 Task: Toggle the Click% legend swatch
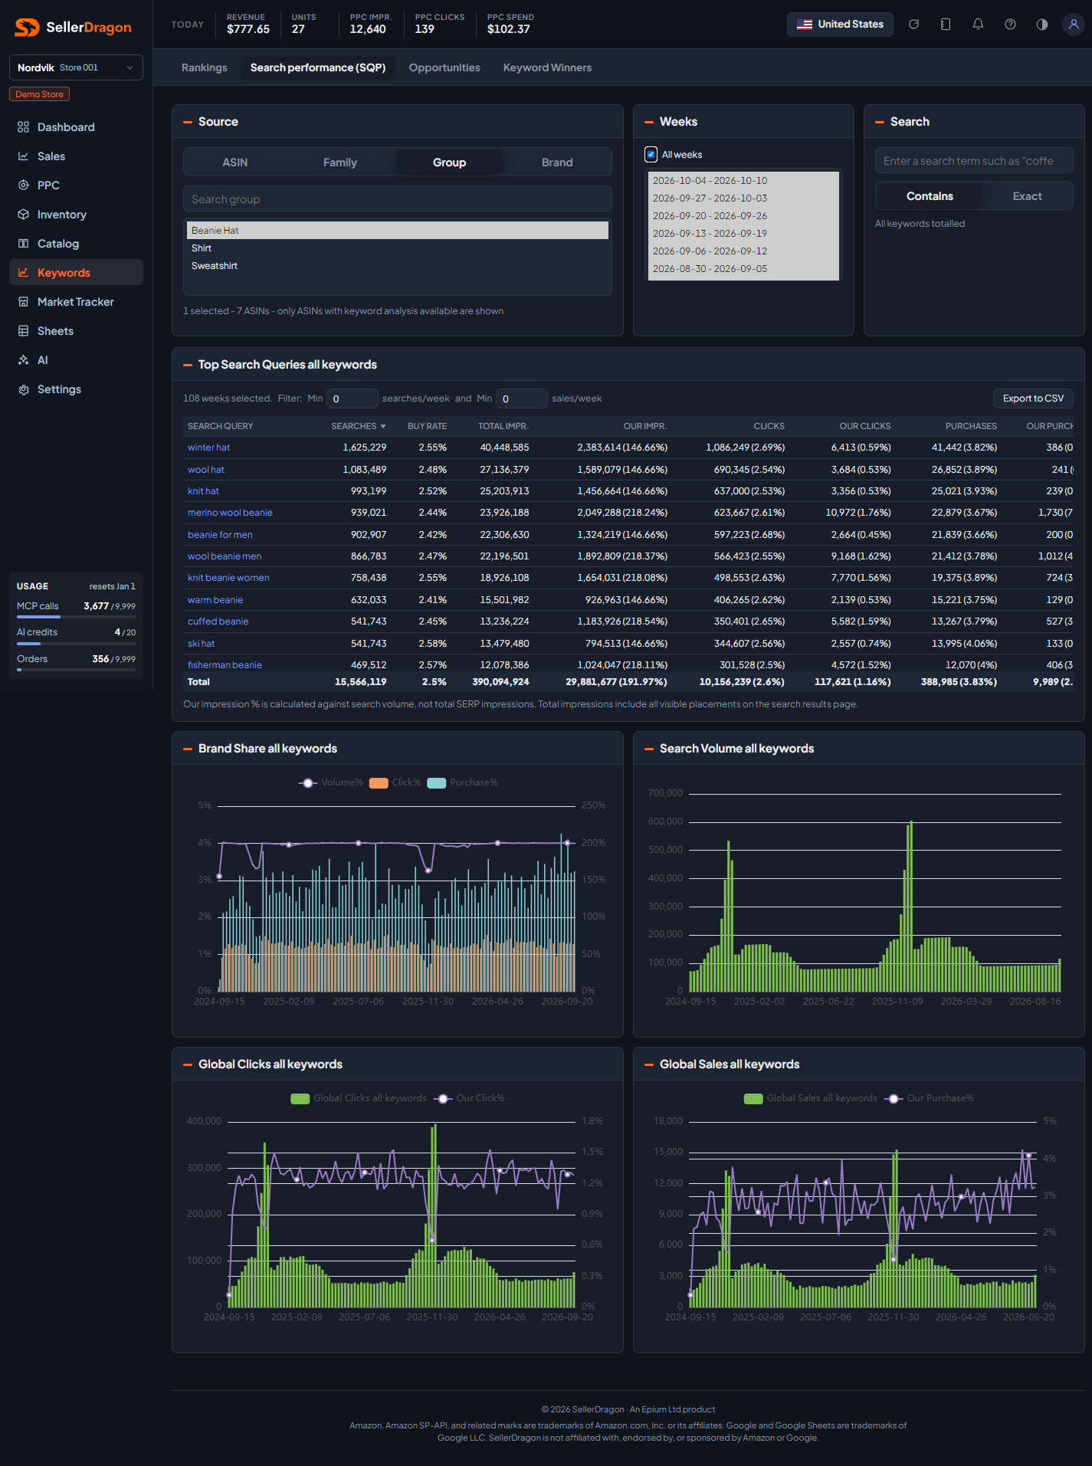379,782
